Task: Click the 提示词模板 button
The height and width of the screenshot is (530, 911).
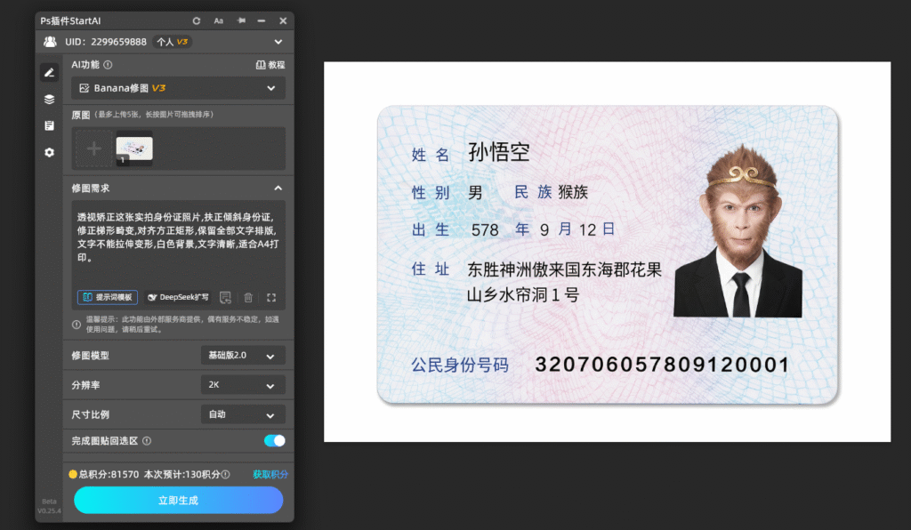Action: click(108, 297)
